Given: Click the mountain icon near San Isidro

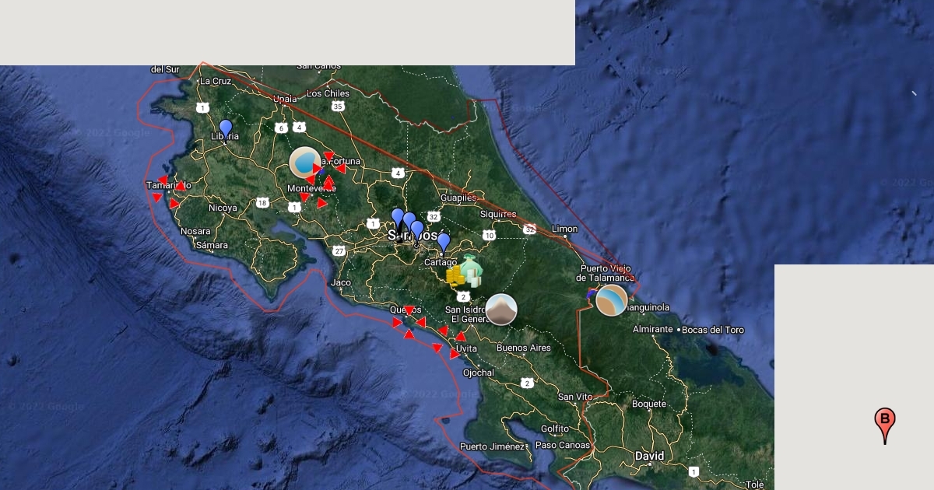Looking at the screenshot, I should [501, 310].
